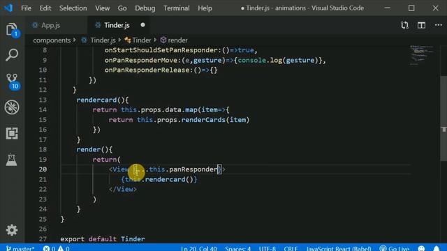This screenshot has width=447, height=251.
Task: Click the VS Code logo icon
Action: [8, 8]
